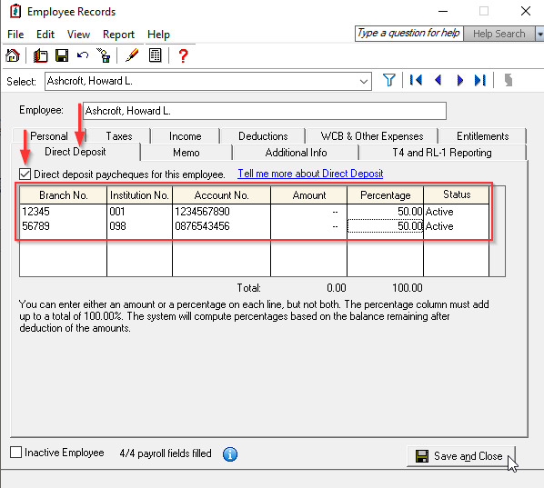Click the Remove employee record icon

pyautogui.click(x=104, y=55)
